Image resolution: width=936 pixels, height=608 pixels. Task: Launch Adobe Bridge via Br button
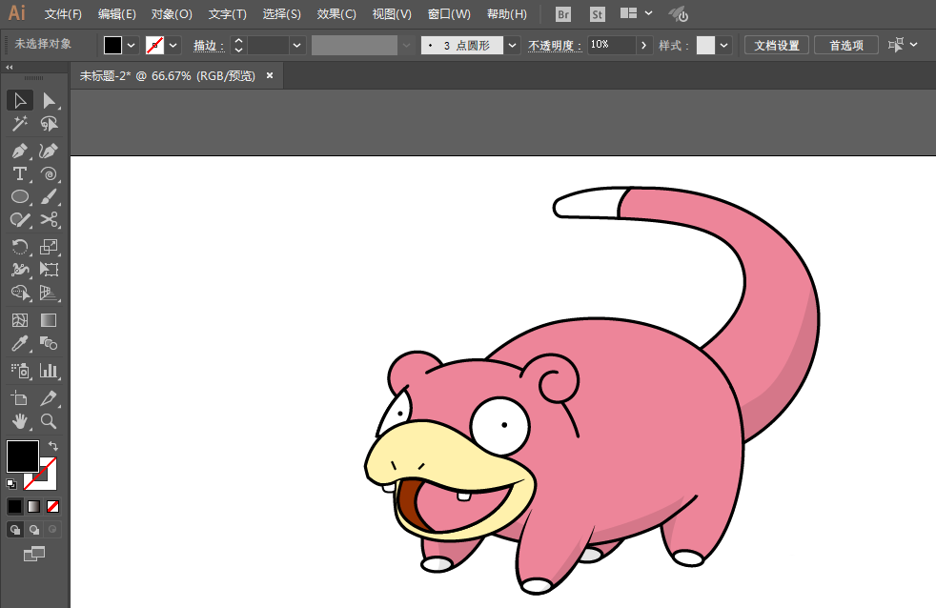coord(563,13)
